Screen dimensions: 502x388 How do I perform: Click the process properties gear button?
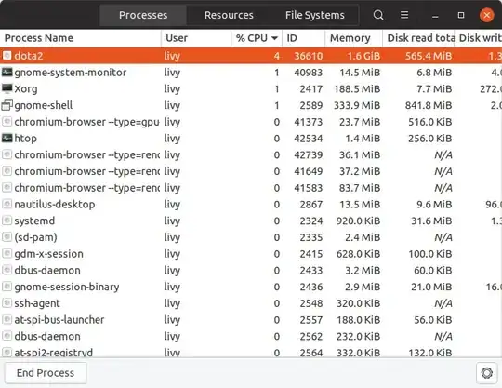[x=486, y=373]
